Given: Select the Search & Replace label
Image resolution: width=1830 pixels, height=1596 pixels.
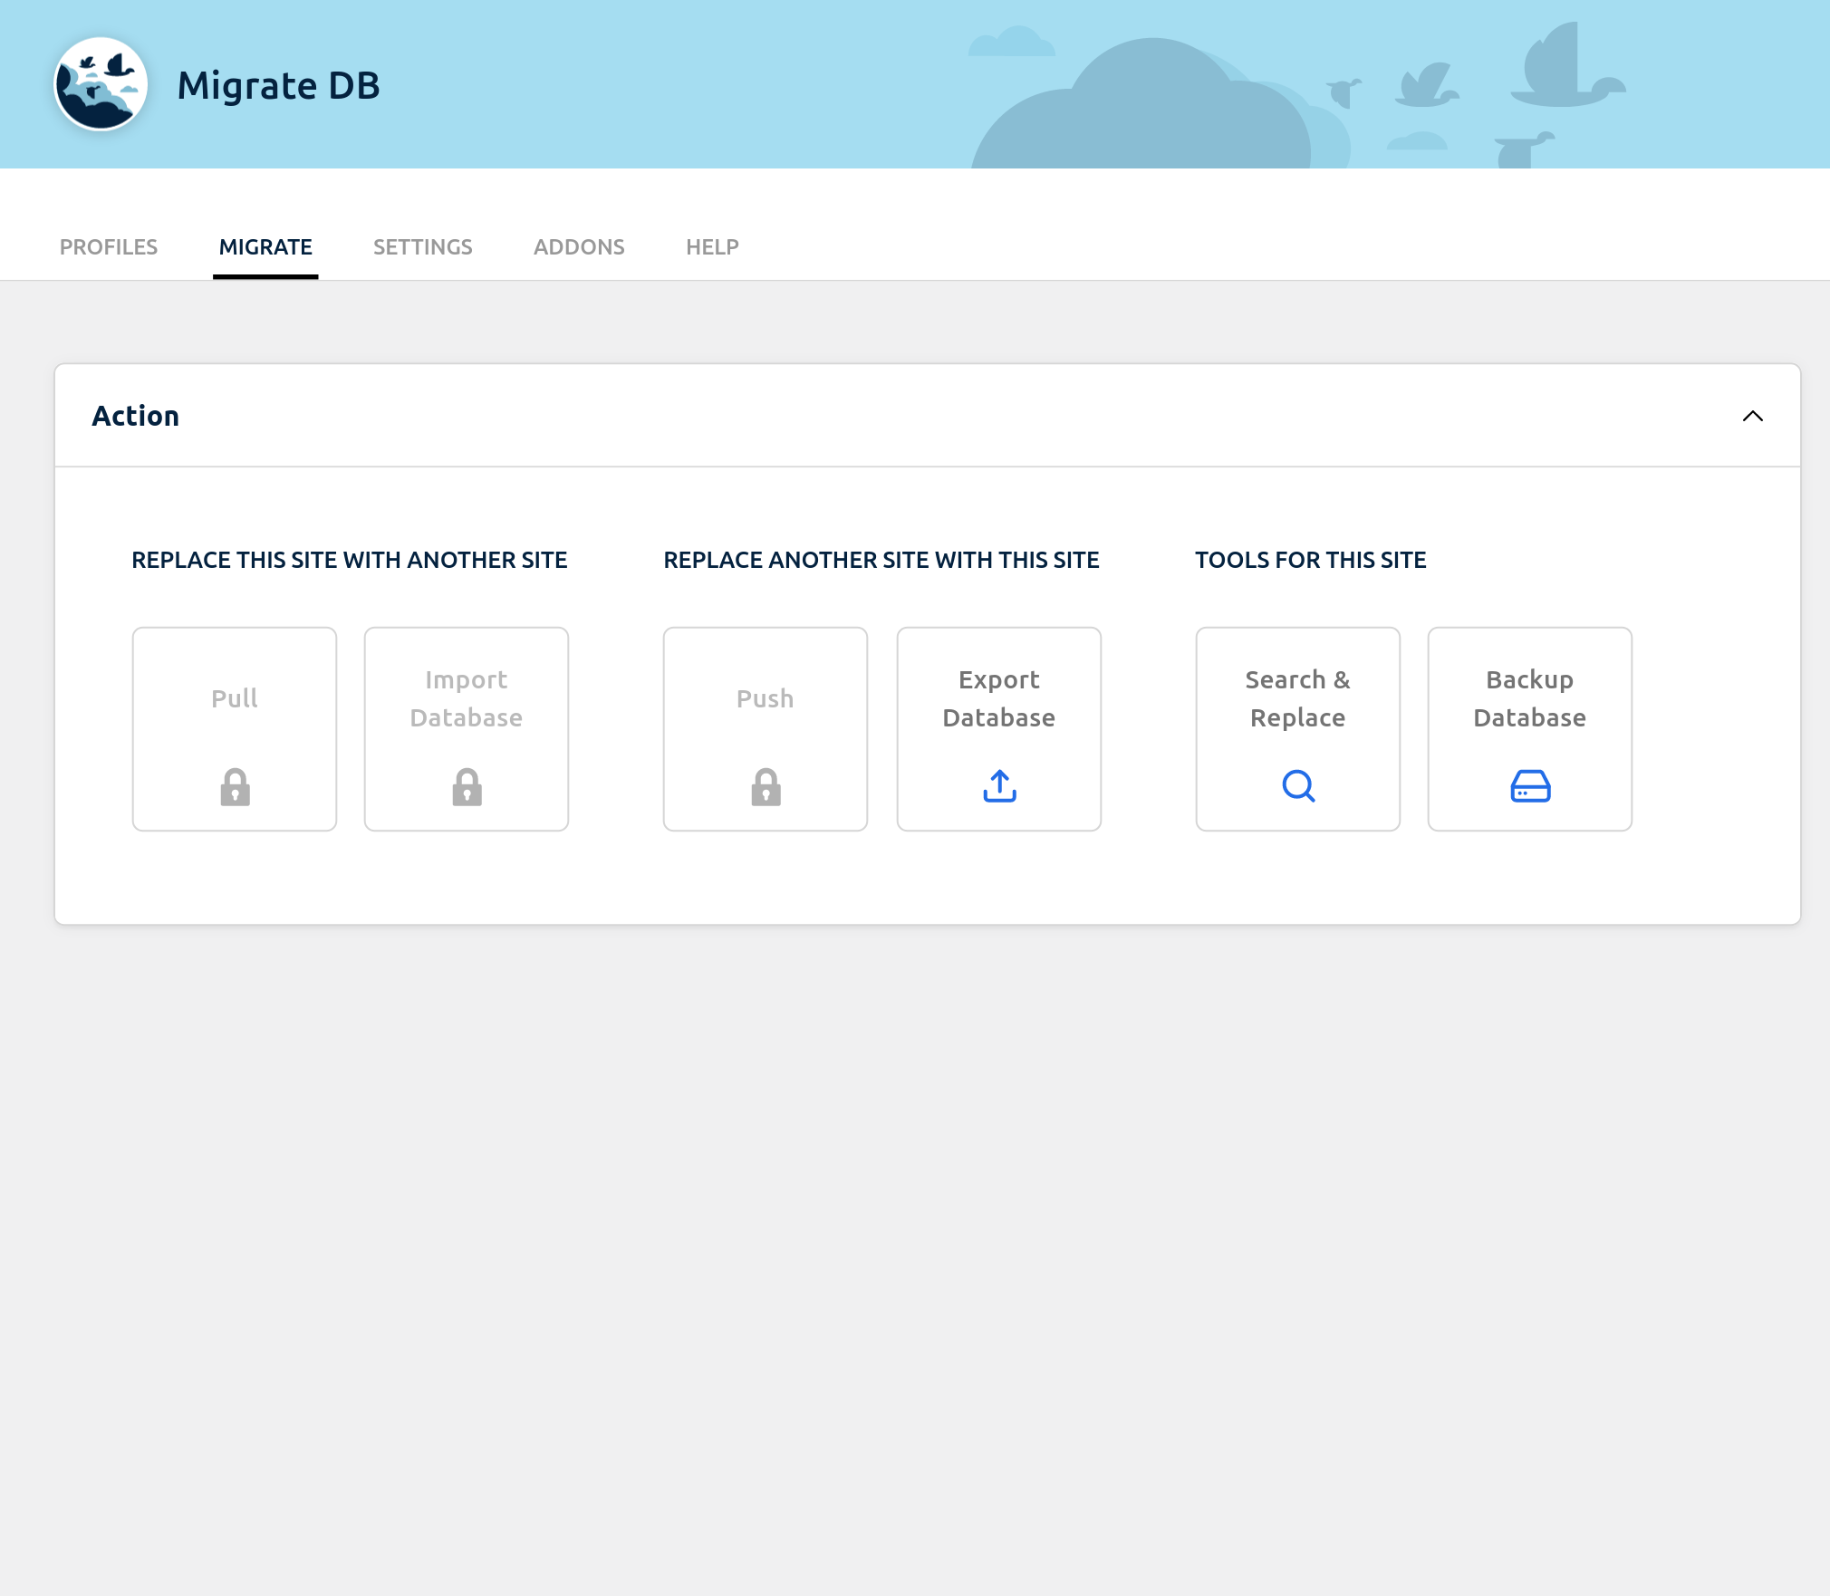Looking at the screenshot, I should point(1298,698).
